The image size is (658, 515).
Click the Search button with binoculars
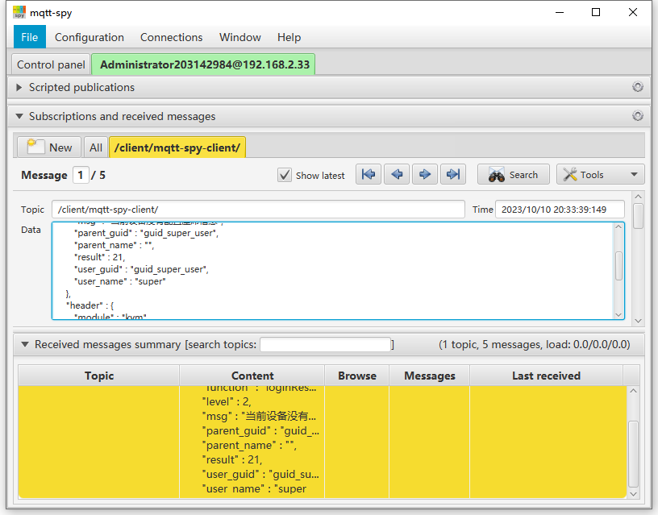pyautogui.click(x=513, y=174)
